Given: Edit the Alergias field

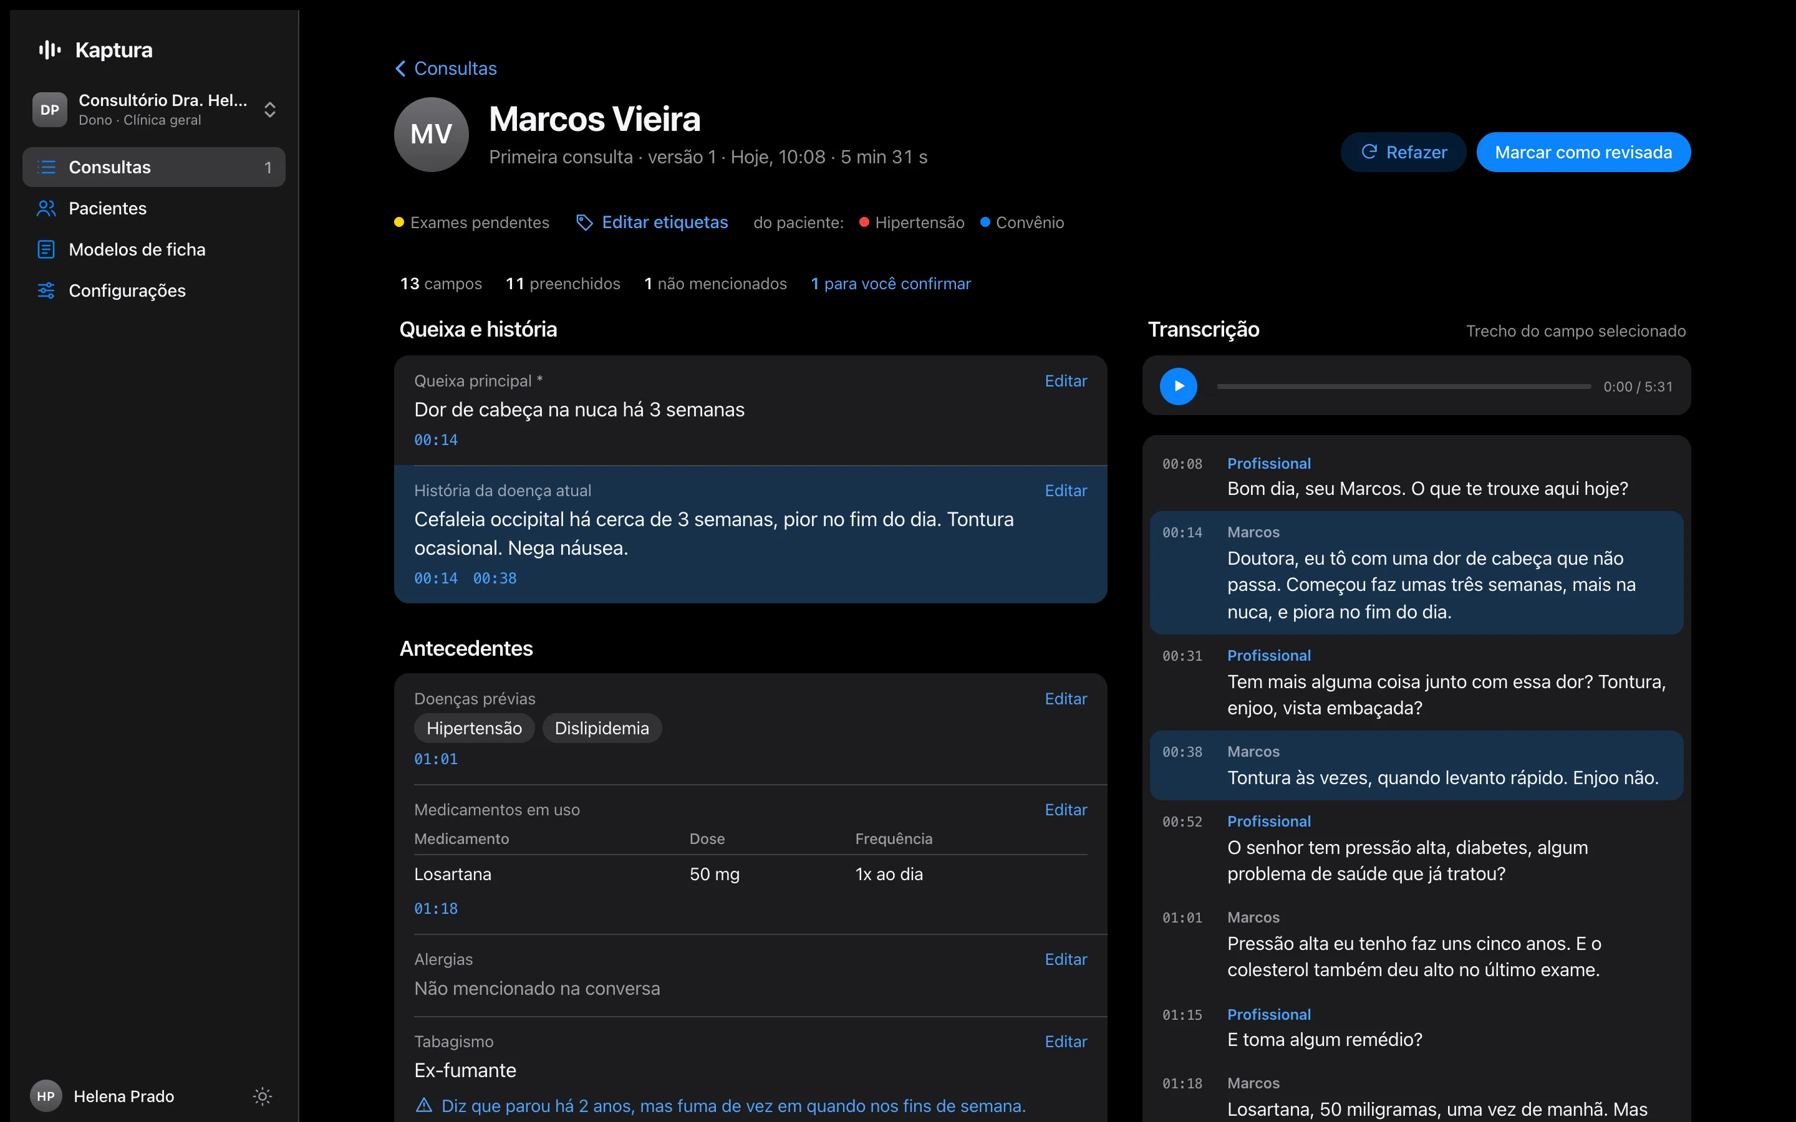Looking at the screenshot, I should point(1066,959).
